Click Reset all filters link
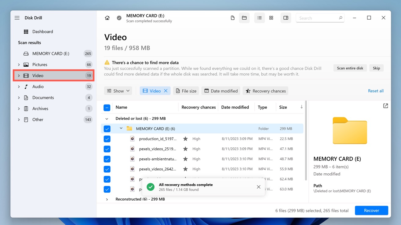 376,91
